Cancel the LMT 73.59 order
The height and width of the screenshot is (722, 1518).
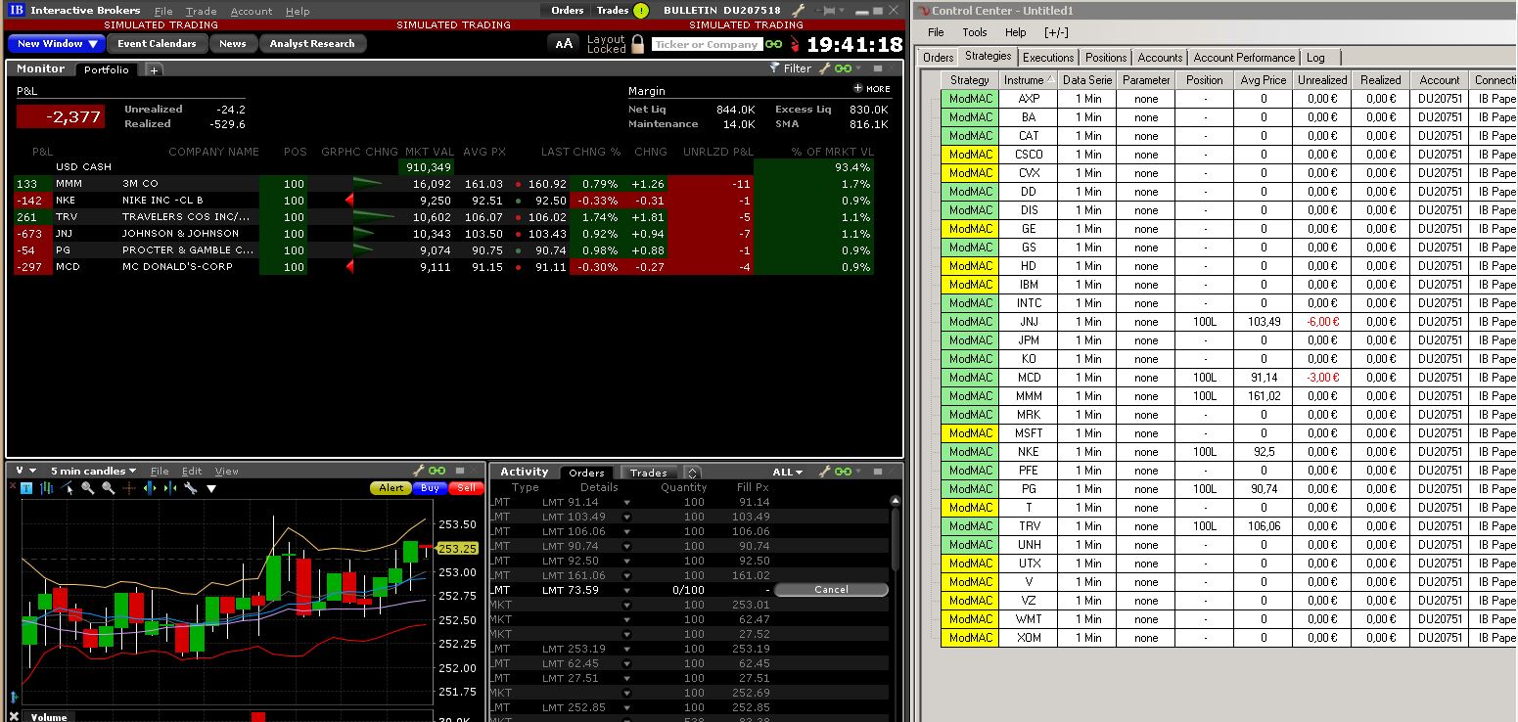click(x=831, y=590)
